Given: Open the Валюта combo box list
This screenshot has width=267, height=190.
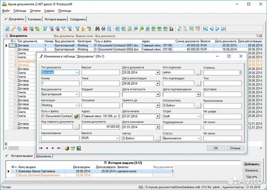Looking at the screenshot, I should (117, 138).
